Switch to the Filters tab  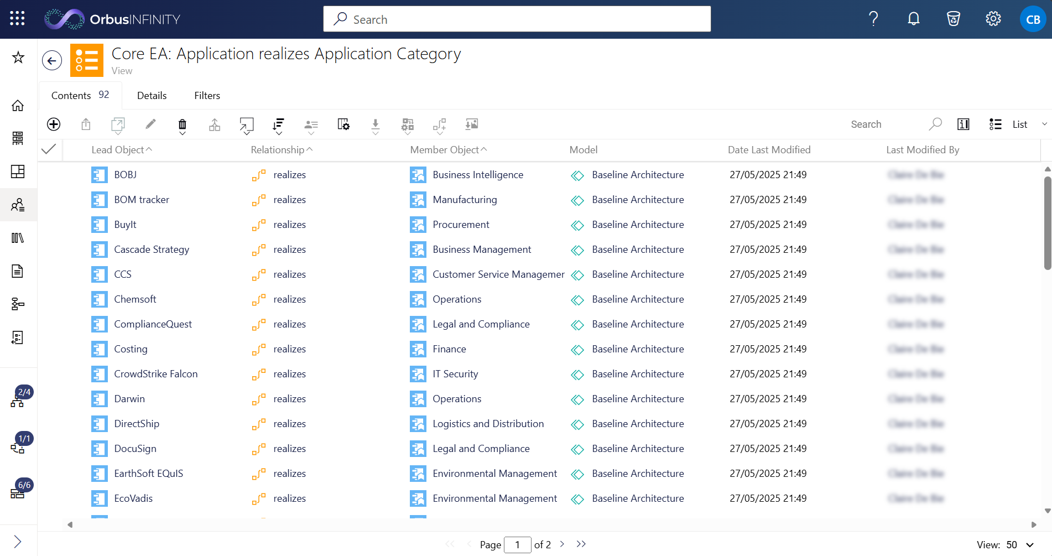tap(207, 95)
